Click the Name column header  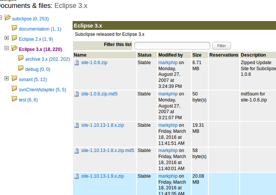(x=105, y=55)
